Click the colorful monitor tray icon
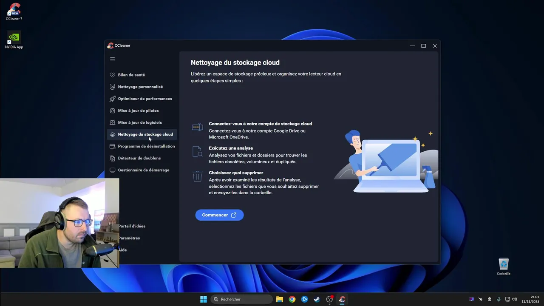This screenshot has height=306, width=544. [x=471, y=299]
